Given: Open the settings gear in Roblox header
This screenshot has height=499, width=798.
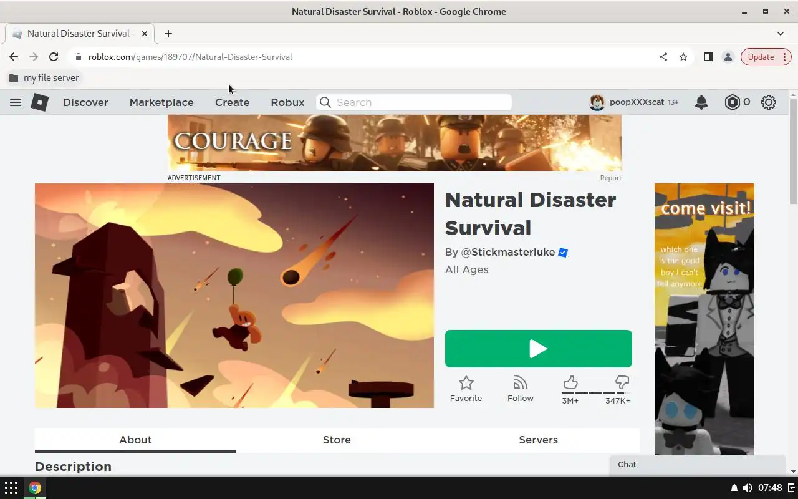Looking at the screenshot, I should pos(769,102).
